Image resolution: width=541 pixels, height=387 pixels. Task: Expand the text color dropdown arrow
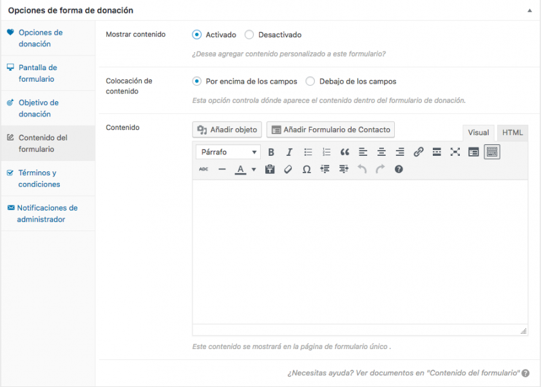click(254, 170)
